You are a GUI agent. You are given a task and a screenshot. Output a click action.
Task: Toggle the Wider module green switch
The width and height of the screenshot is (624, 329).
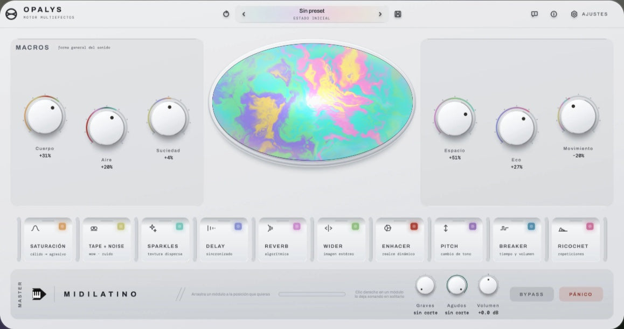pos(355,226)
